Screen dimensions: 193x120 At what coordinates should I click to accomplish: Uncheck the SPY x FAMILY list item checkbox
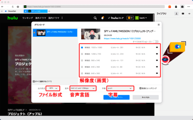34,32
